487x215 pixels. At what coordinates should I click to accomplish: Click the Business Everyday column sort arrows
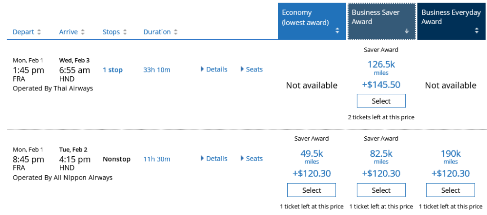click(477, 31)
